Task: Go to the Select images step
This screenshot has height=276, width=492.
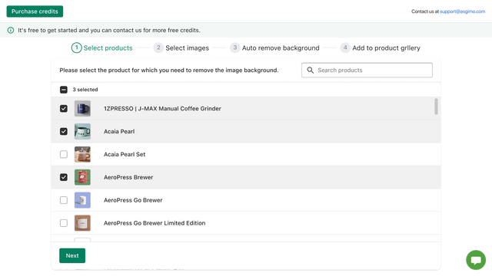Action: (x=181, y=48)
